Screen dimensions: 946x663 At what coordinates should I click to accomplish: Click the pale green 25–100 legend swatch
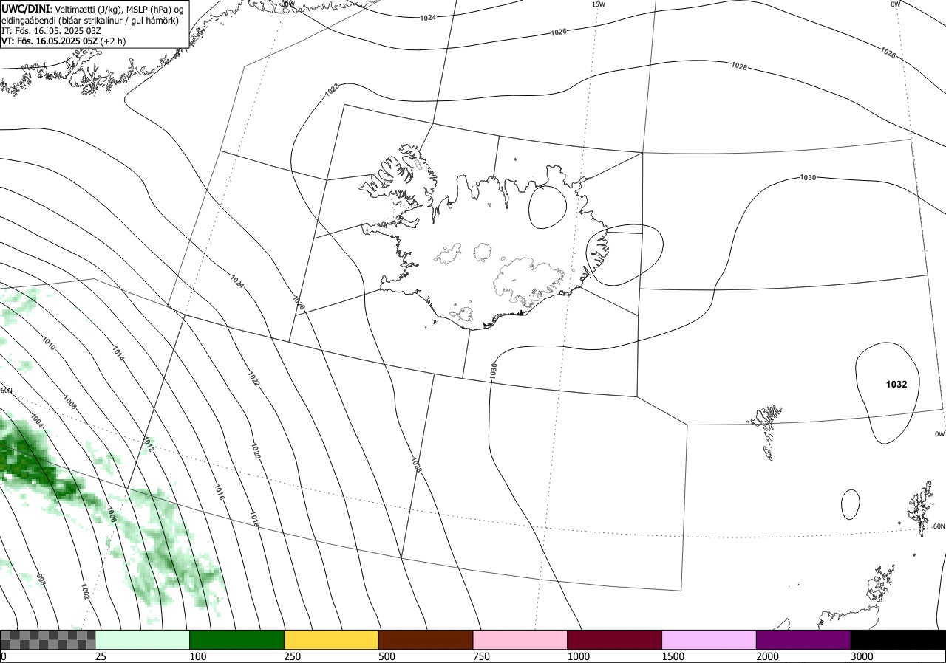pos(143,639)
